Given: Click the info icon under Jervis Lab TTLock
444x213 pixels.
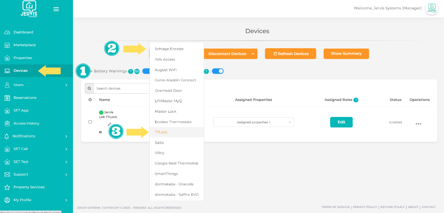Looking at the screenshot, I should [100, 132].
